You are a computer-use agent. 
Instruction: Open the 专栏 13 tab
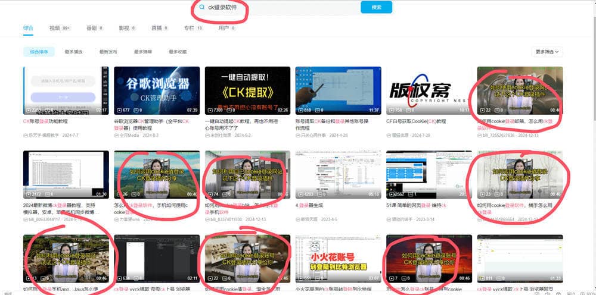tap(194, 28)
